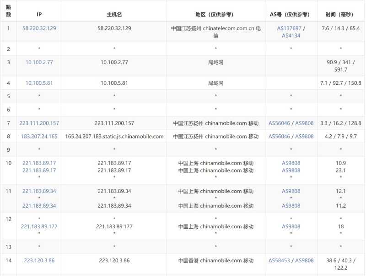Viewport: 366px width, 276px height.
Task: Open AS9808 link on hop 12
Action: [291, 226]
